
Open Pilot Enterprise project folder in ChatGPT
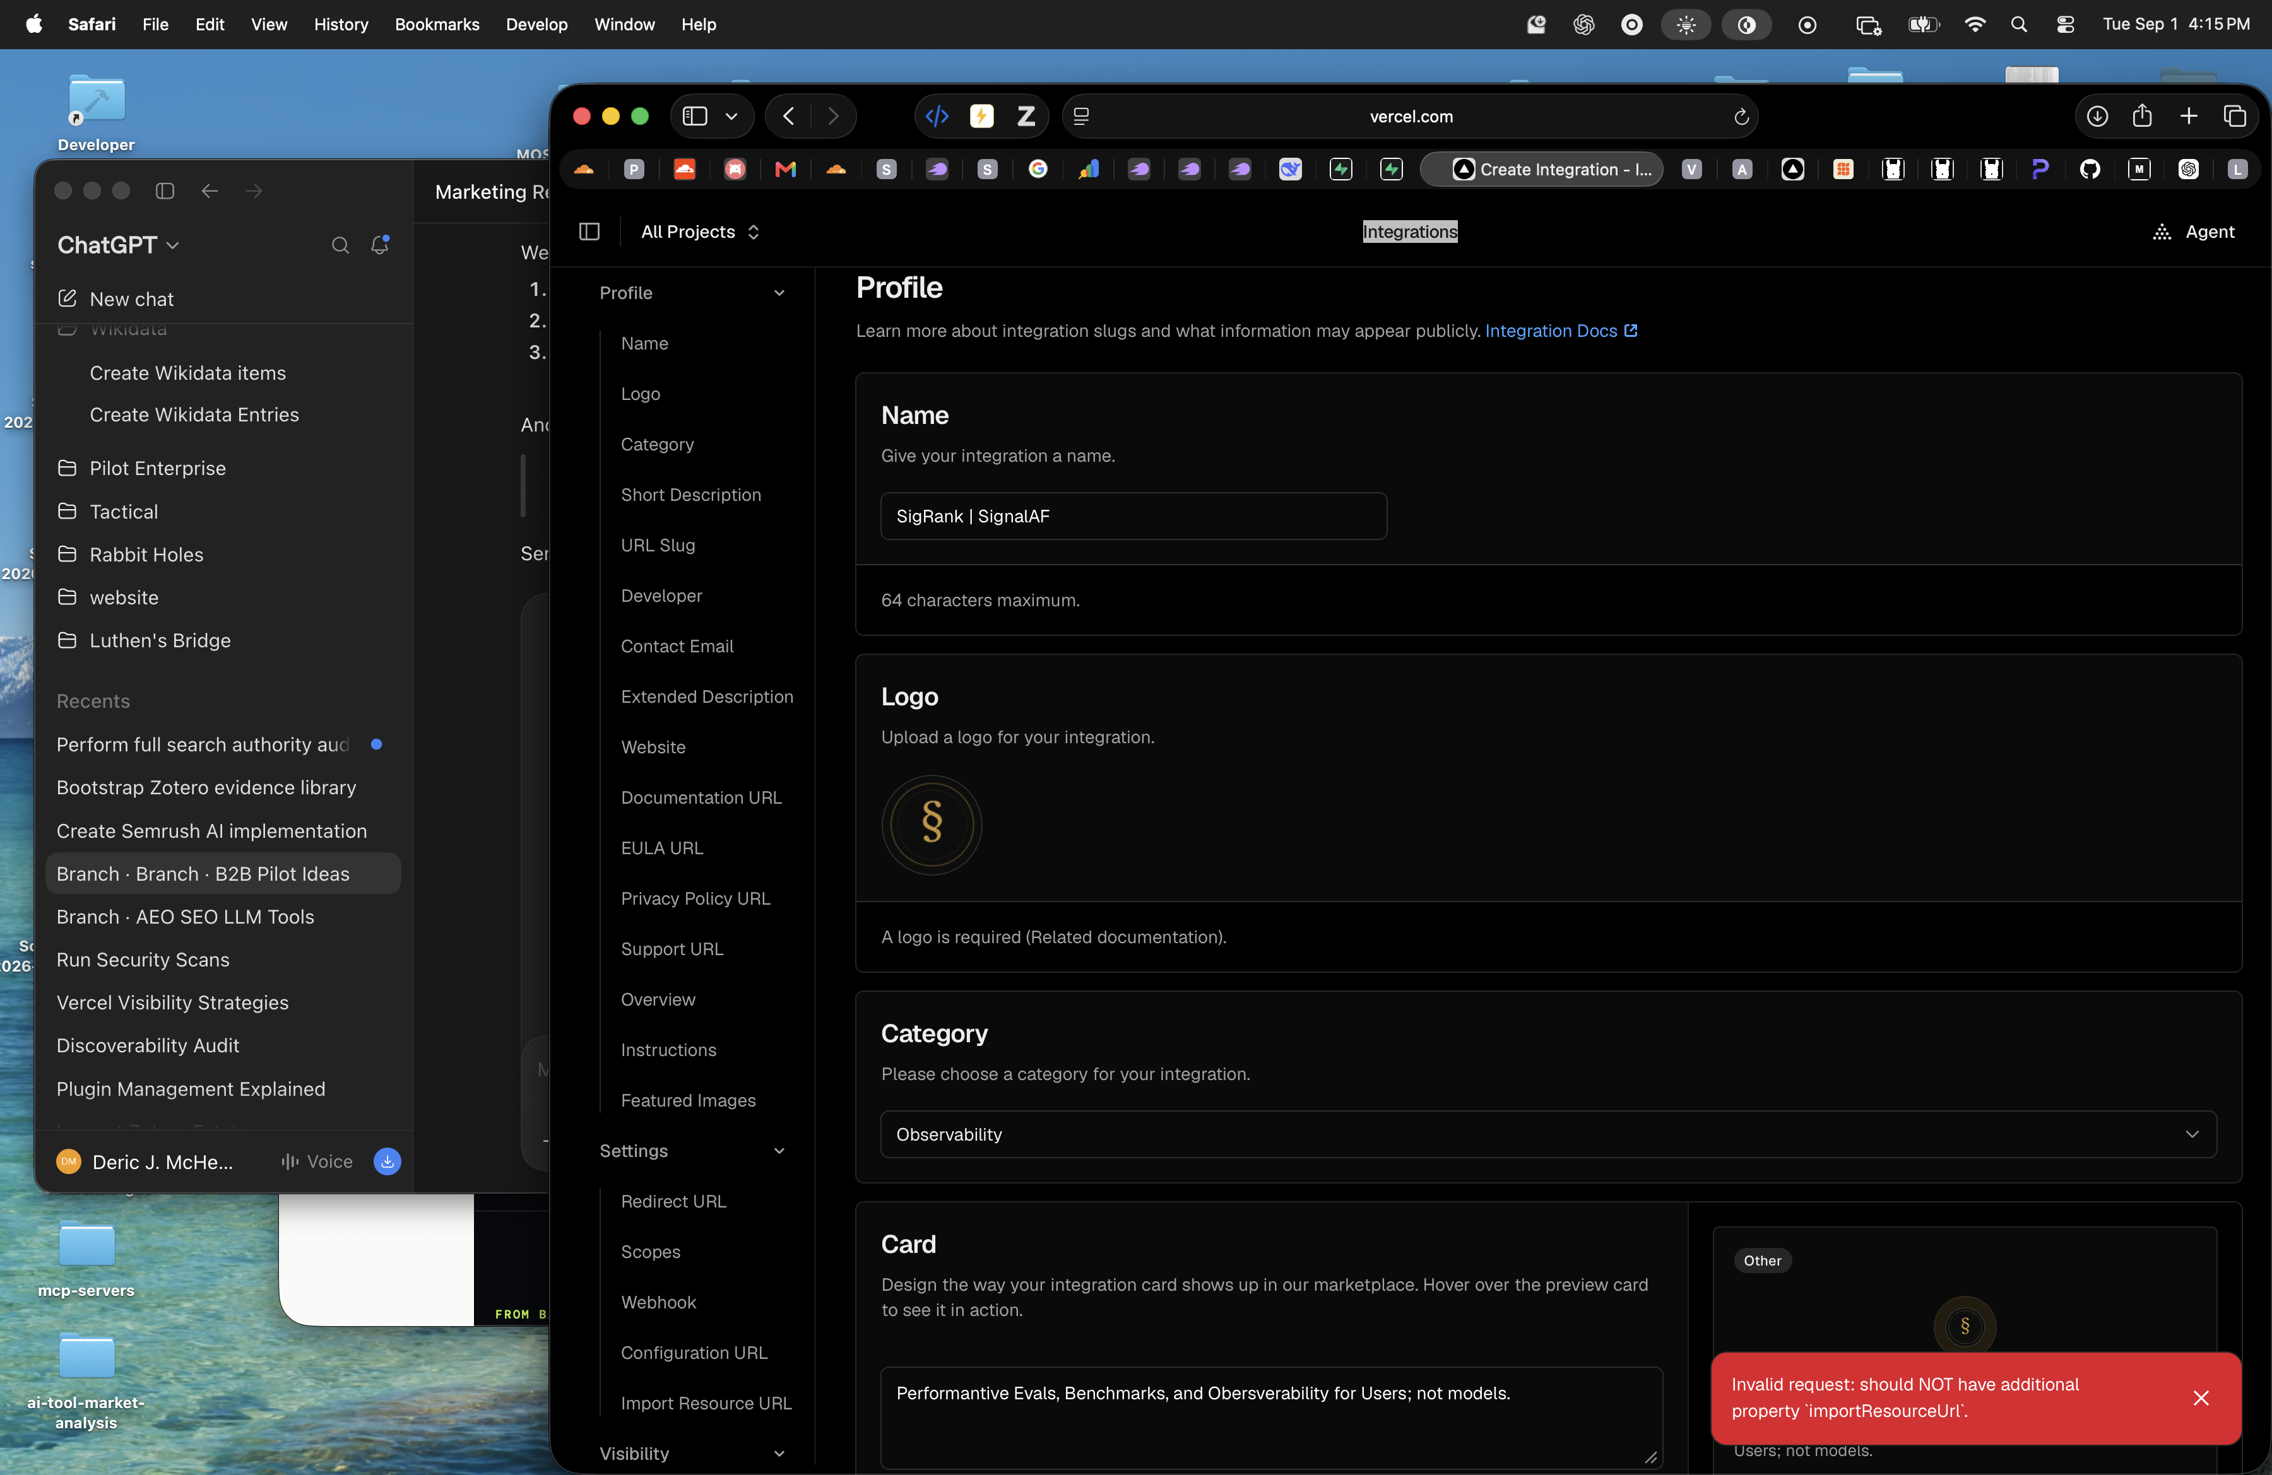(x=158, y=469)
